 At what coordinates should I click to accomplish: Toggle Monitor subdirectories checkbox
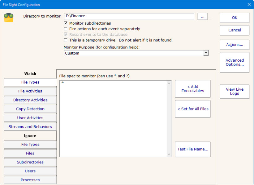[66, 23]
